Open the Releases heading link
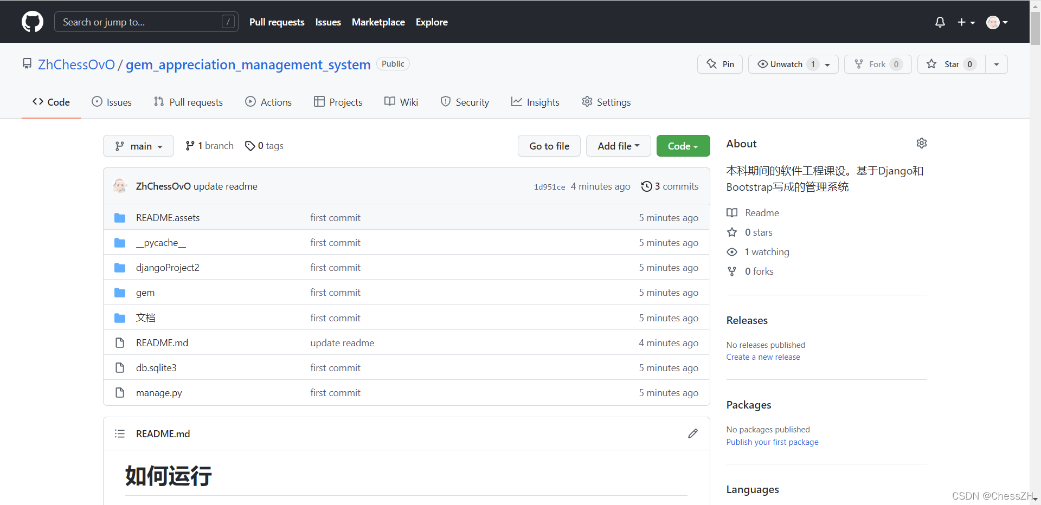The width and height of the screenshot is (1041, 505). tap(747, 320)
